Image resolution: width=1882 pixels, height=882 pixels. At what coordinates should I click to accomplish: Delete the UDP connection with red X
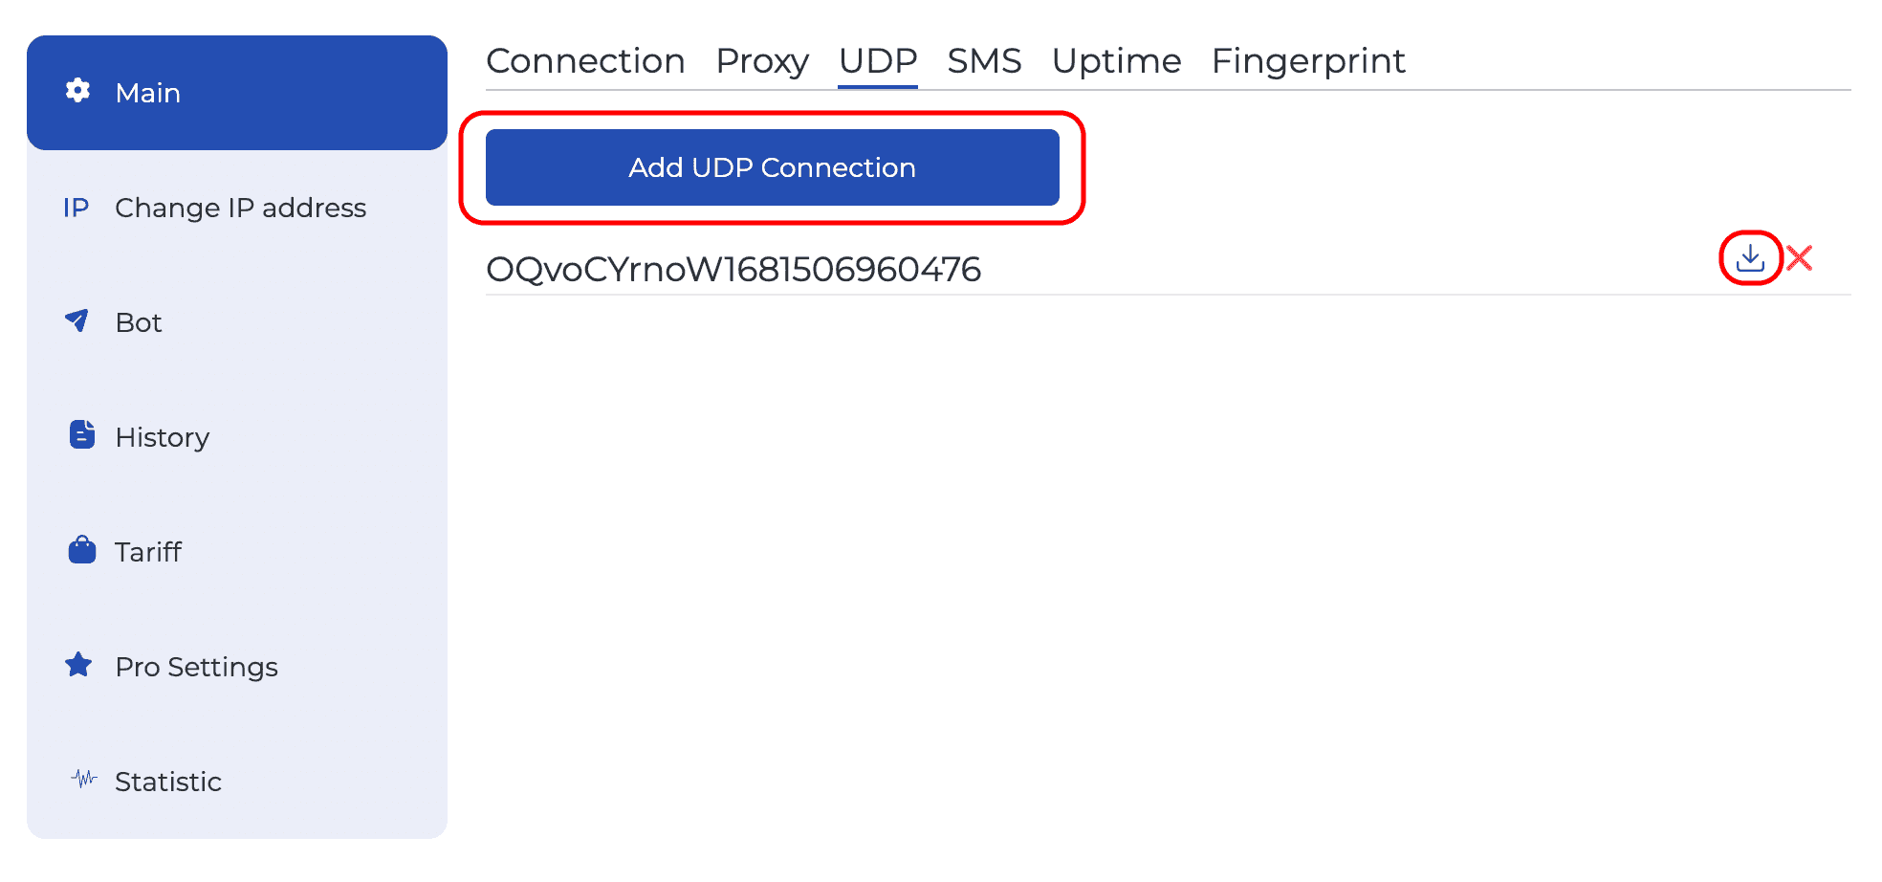pyautogui.click(x=1800, y=257)
